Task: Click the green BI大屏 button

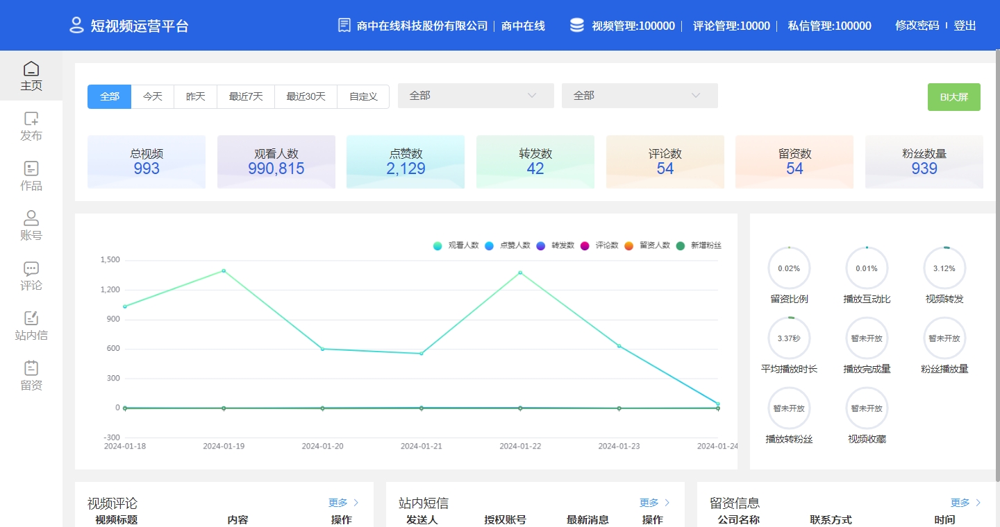Action: (953, 97)
